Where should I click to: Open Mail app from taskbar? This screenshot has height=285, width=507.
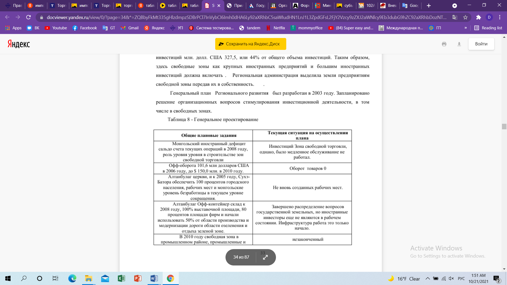tap(105, 278)
